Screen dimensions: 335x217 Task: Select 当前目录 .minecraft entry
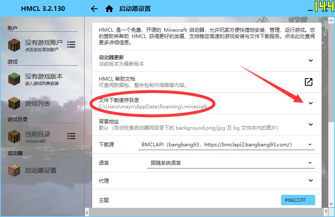click(x=38, y=137)
